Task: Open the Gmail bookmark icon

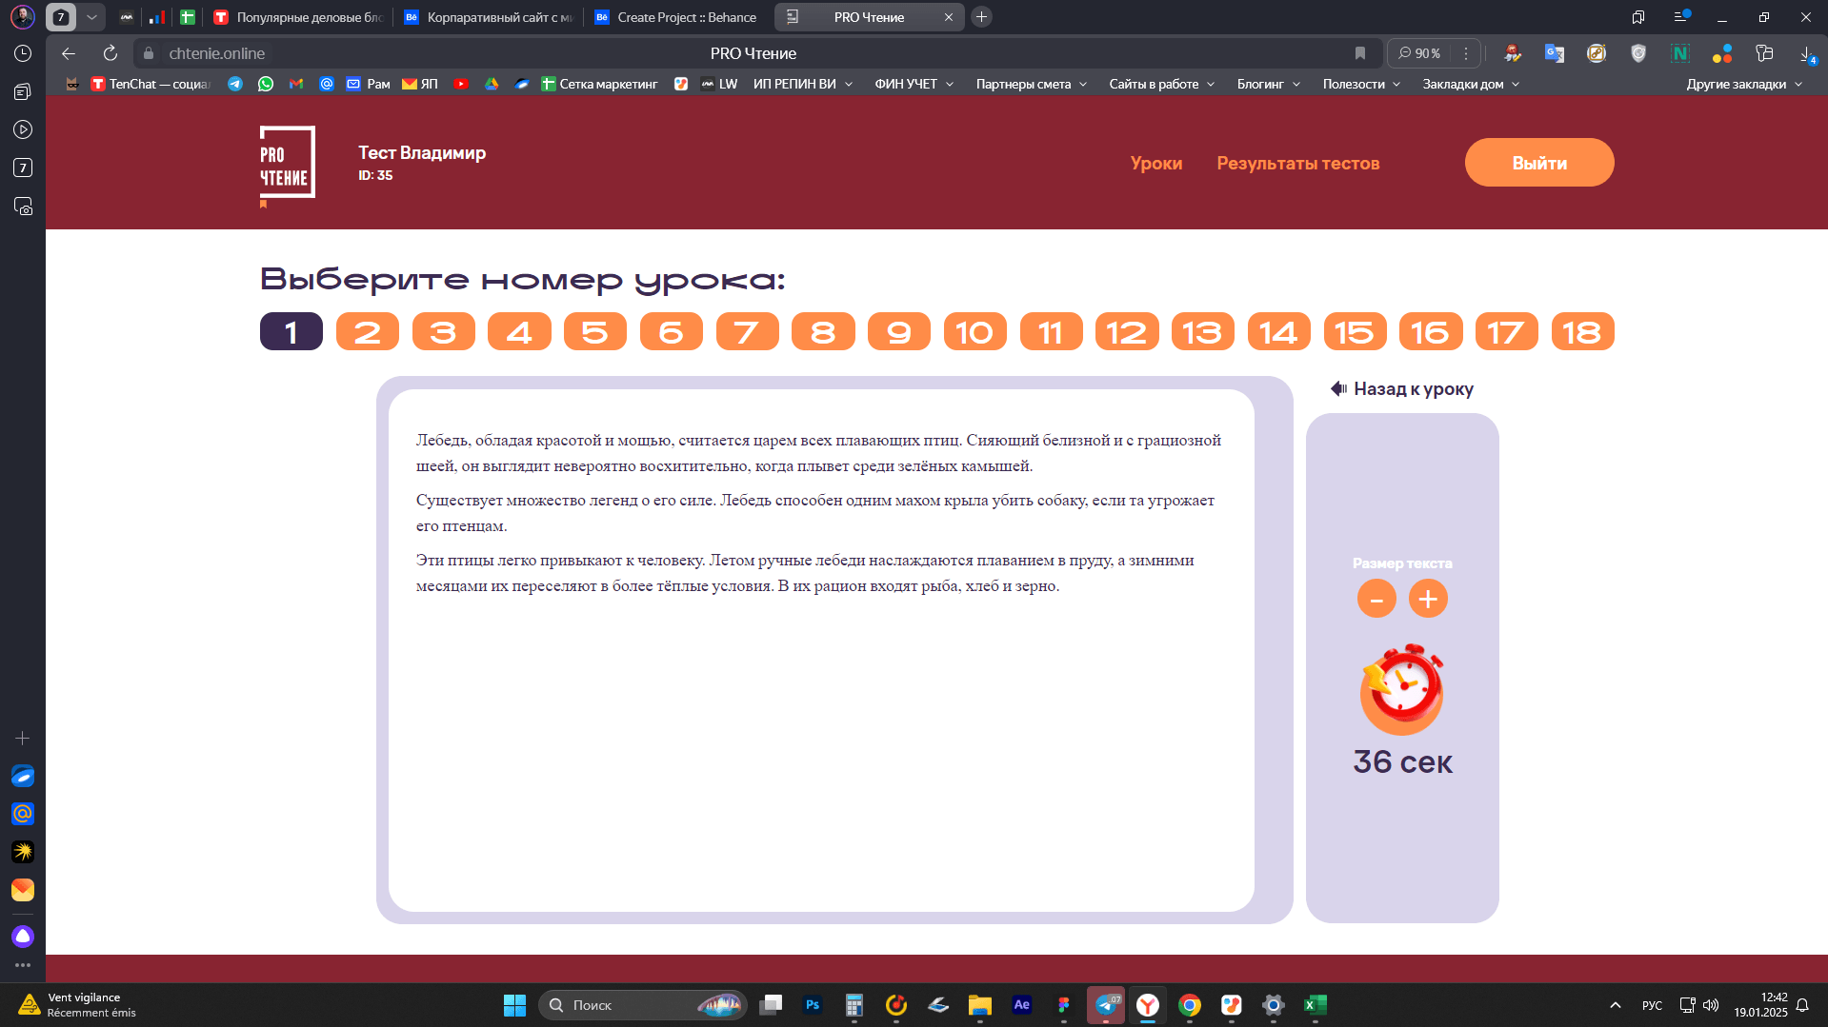Action: (x=296, y=84)
